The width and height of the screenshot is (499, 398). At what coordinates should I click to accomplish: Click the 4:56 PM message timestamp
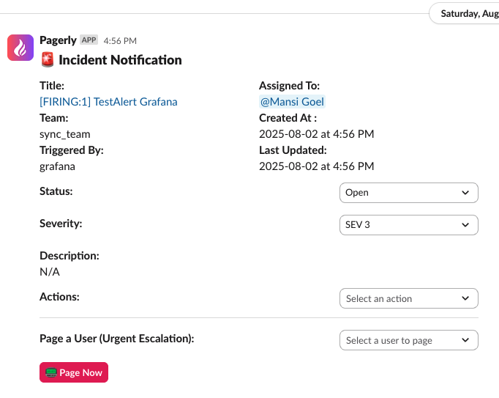pyautogui.click(x=120, y=41)
